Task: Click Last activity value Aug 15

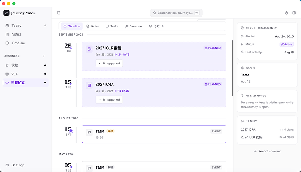Action: [289, 53]
